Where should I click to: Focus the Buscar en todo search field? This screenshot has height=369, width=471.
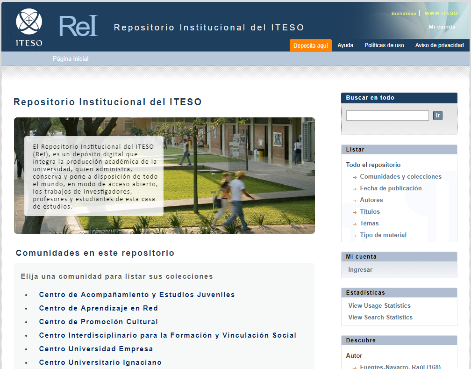click(x=387, y=116)
